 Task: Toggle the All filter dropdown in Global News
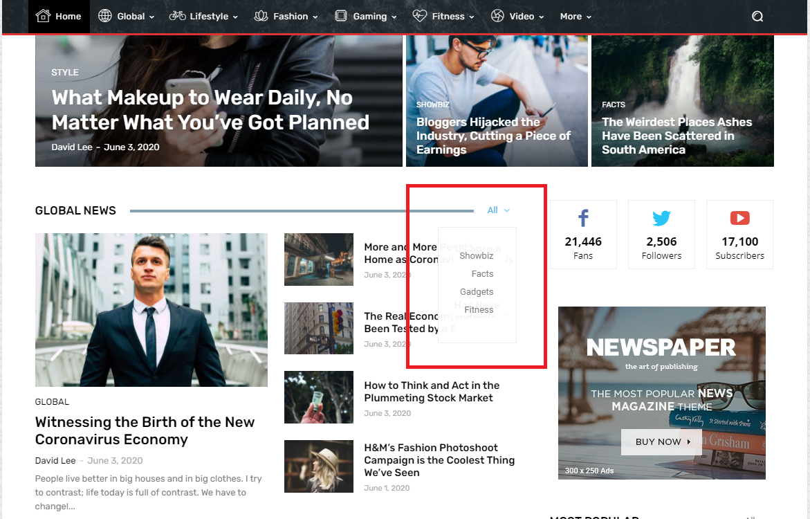(x=499, y=210)
